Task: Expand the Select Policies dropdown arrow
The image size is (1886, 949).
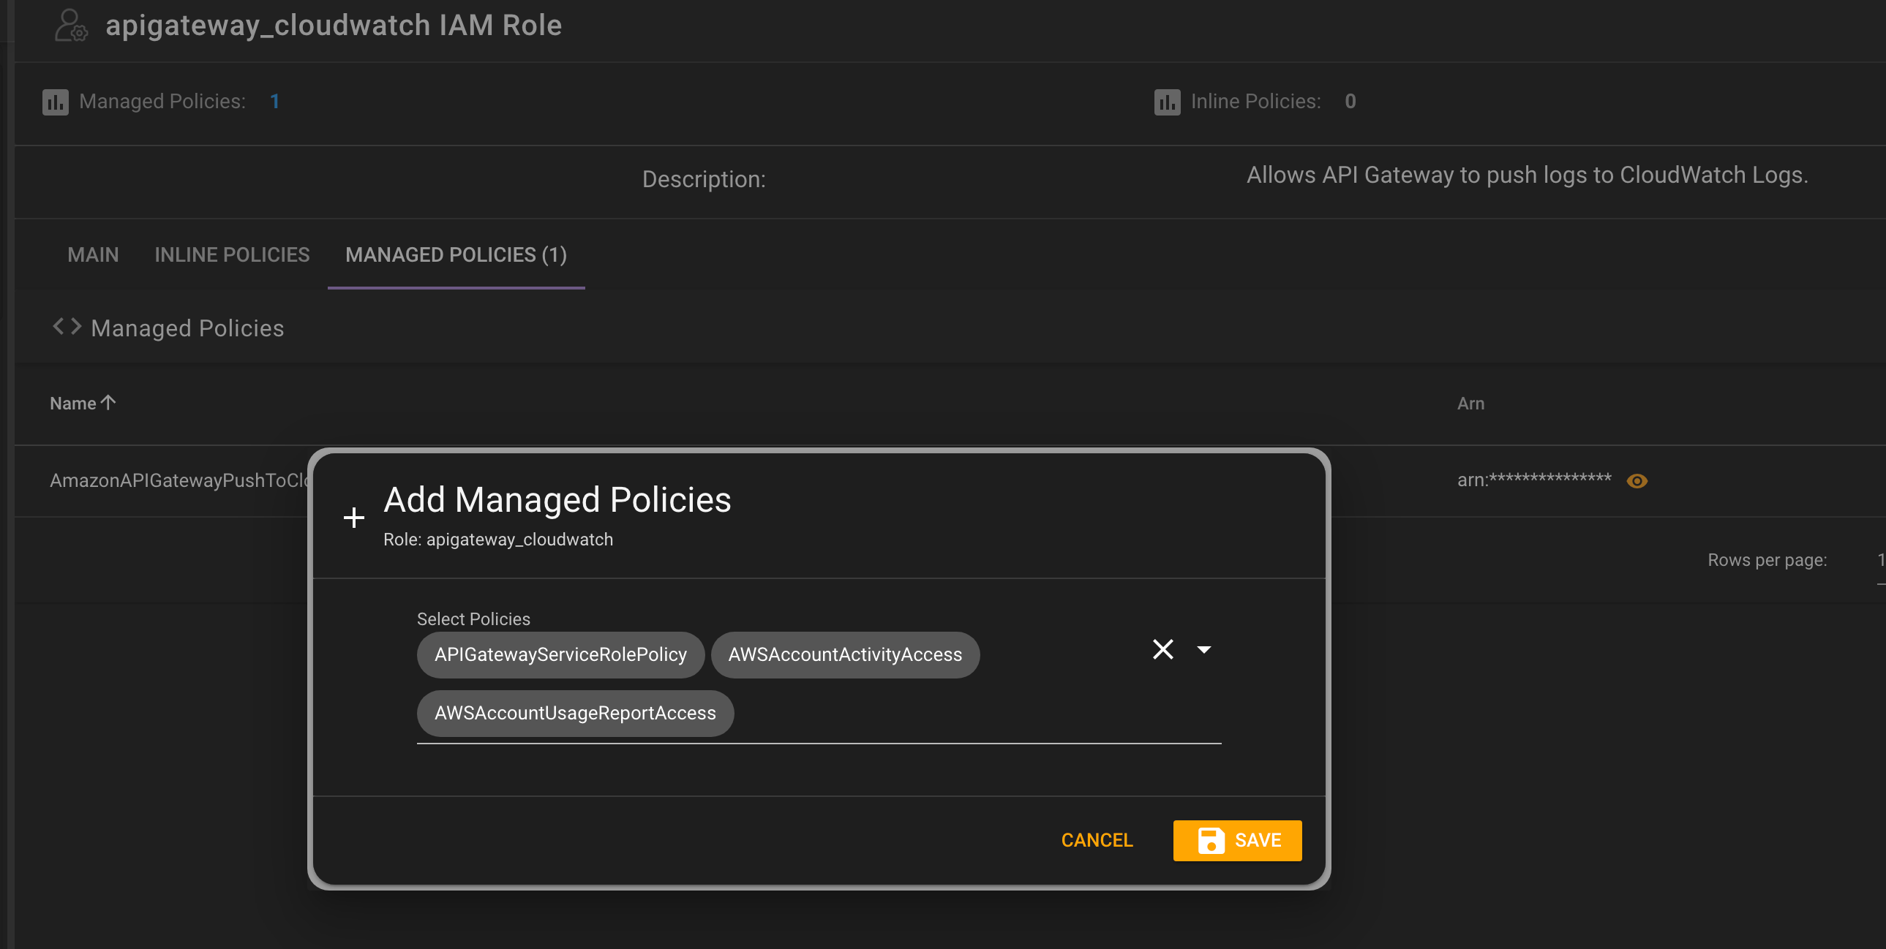Action: pos(1203,649)
